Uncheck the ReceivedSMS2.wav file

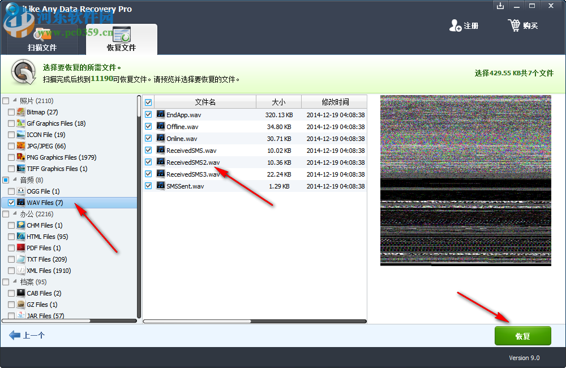pos(148,162)
